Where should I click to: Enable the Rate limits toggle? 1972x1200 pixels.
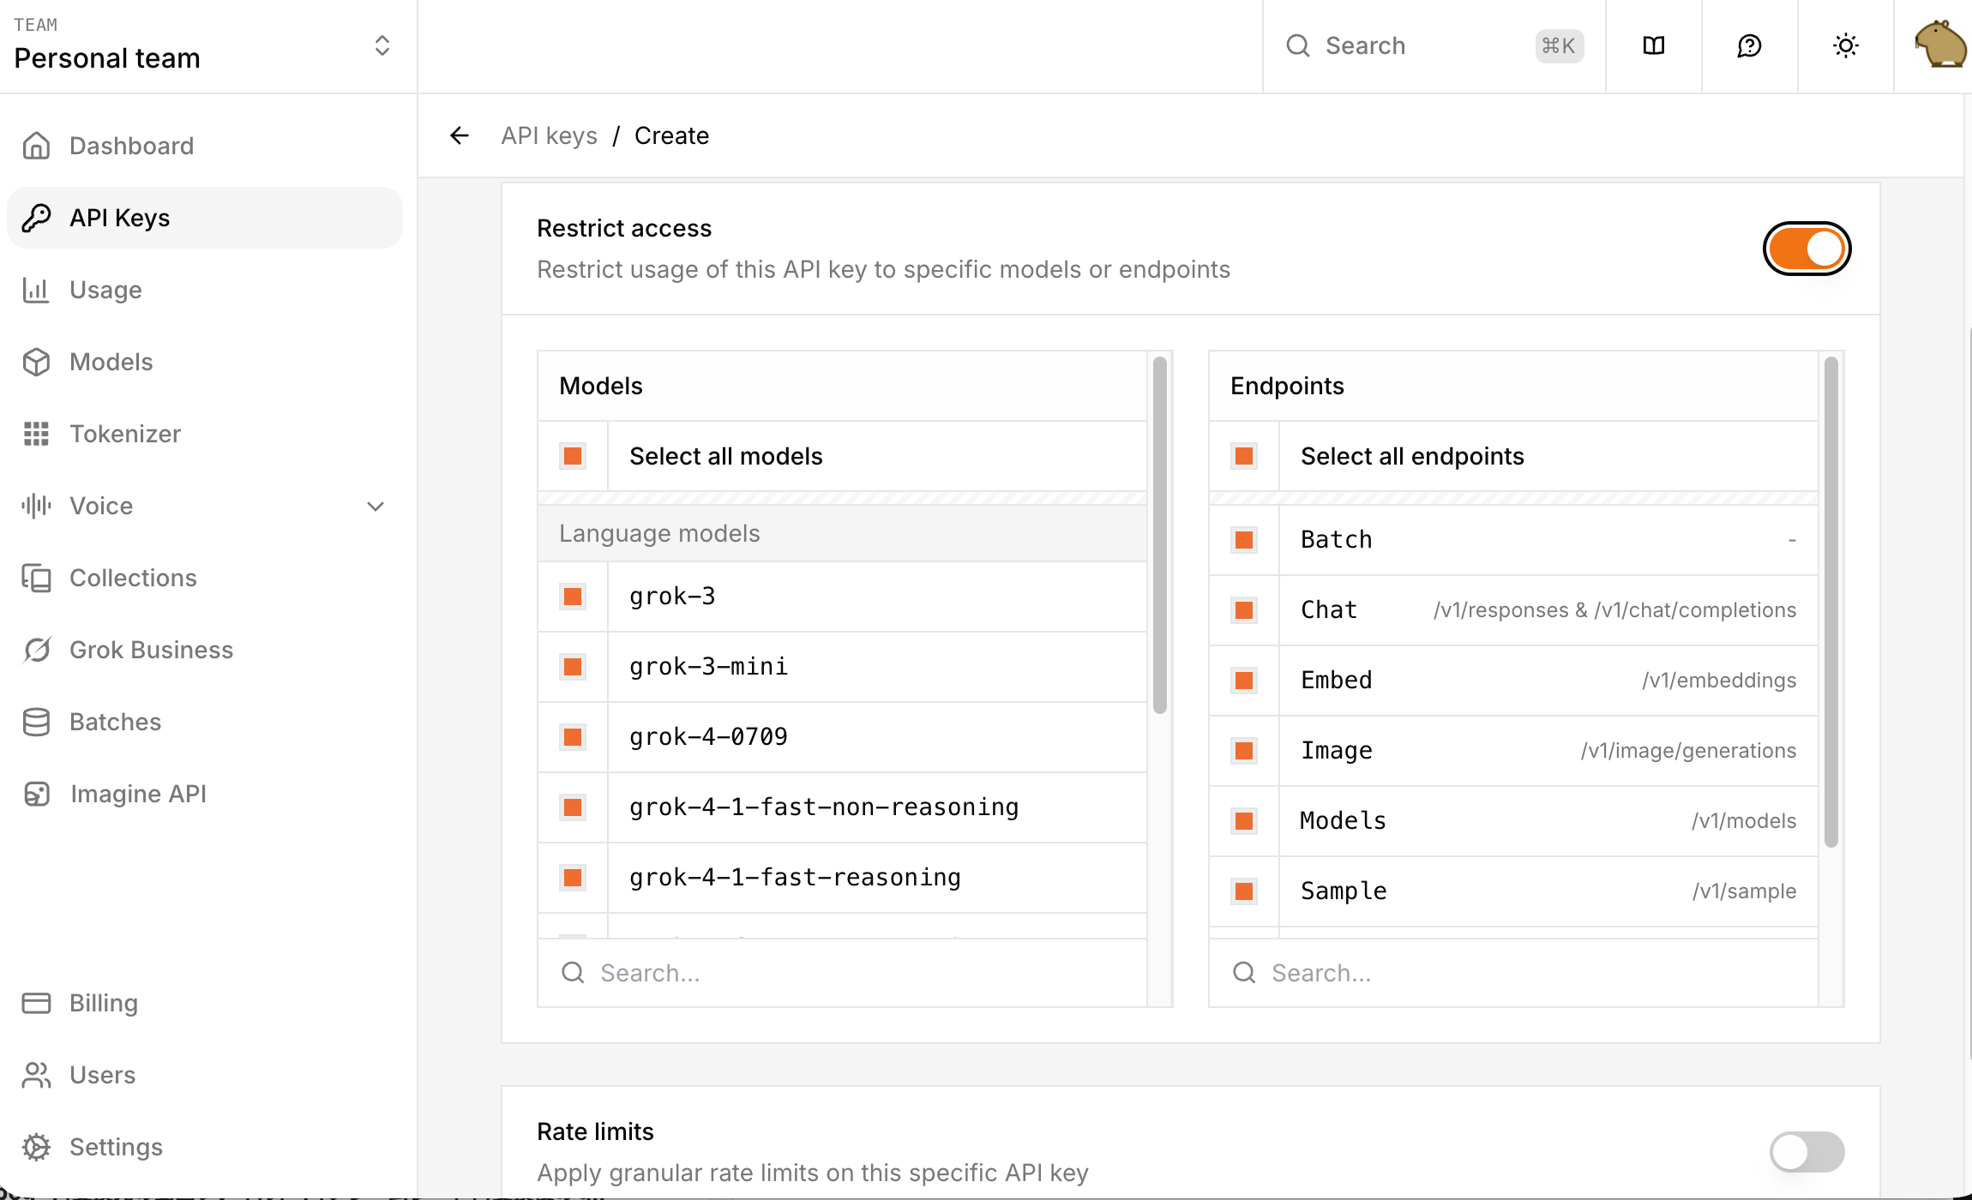[1807, 1151]
